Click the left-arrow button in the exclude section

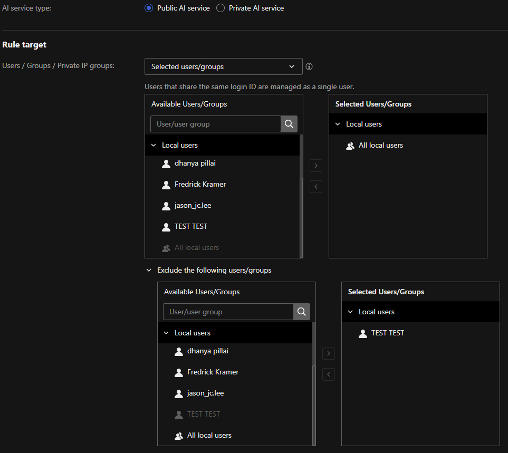pos(328,374)
